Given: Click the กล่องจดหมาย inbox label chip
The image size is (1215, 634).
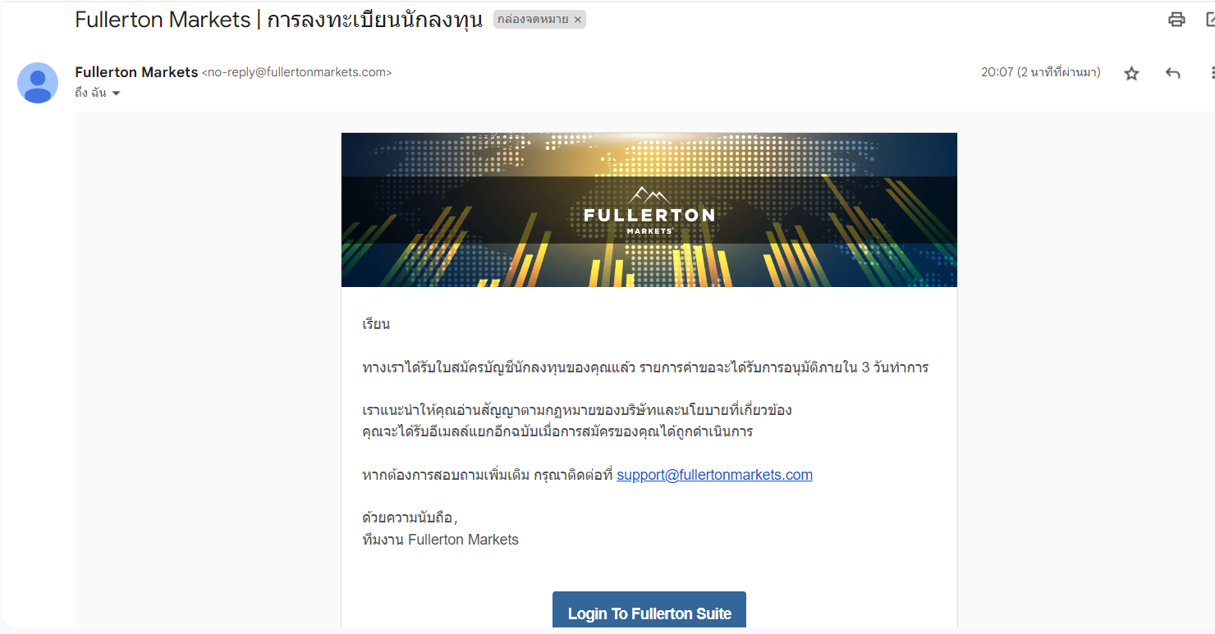Looking at the screenshot, I should tap(533, 20).
